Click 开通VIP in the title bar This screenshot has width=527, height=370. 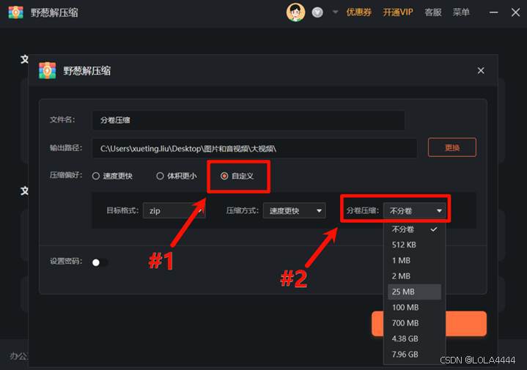click(x=397, y=12)
